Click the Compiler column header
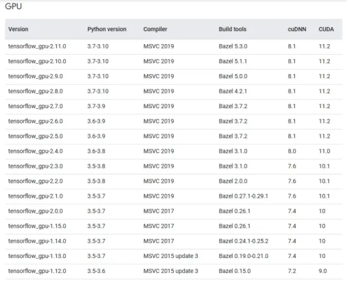Viewport: 347px width, 281px height. (x=155, y=29)
